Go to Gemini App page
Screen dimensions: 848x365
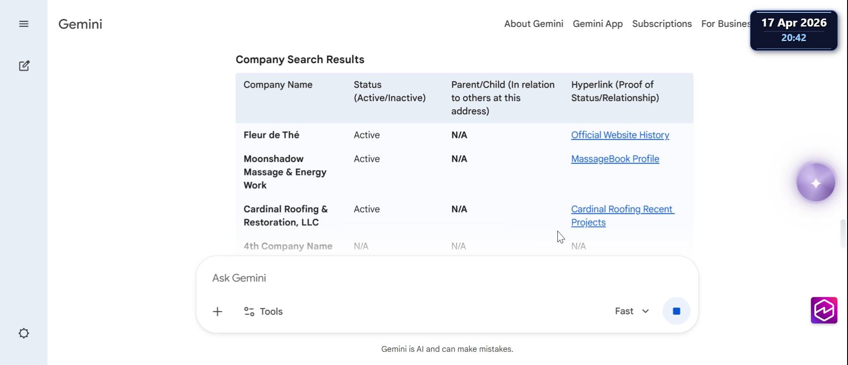(598, 24)
